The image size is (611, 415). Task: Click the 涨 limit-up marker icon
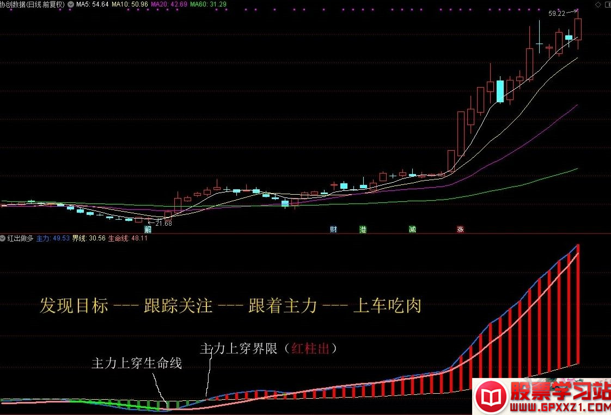[x=460, y=230]
